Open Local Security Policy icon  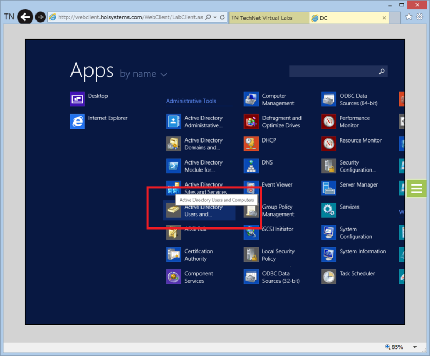tap(251, 254)
